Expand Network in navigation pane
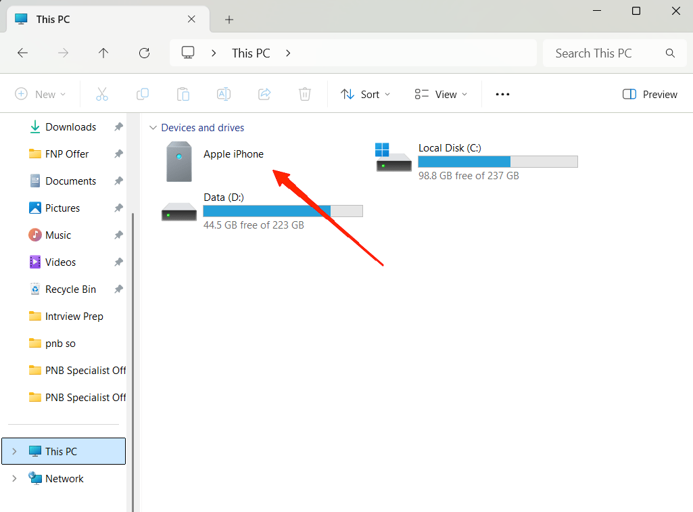This screenshot has width=693, height=512. point(15,478)
